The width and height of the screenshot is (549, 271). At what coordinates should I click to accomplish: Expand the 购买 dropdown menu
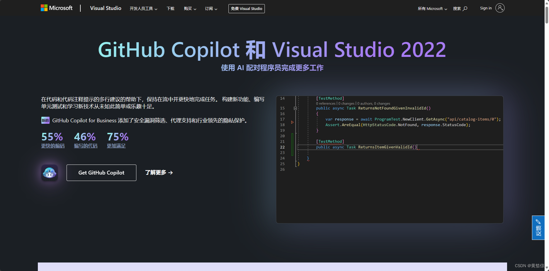click(190, 9)
